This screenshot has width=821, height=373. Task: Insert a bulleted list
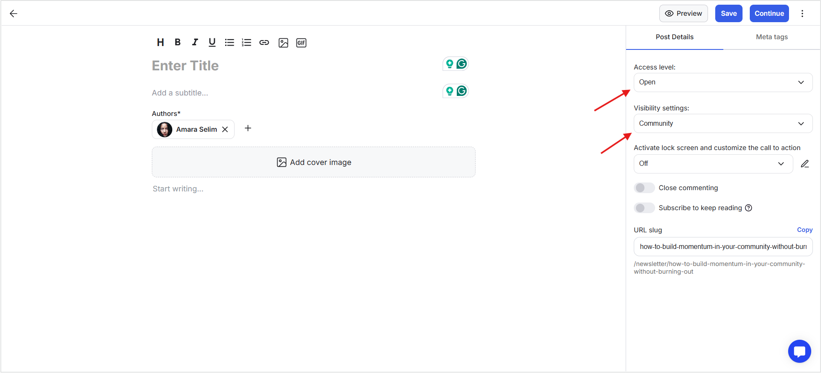229,43
